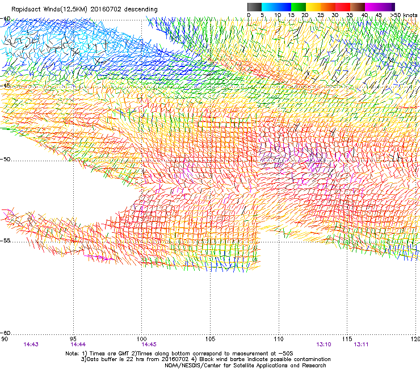The width and height of the screenshot is (420, 369).
Task: Click the '95' longitude axis label
Action: click(73, 339)
